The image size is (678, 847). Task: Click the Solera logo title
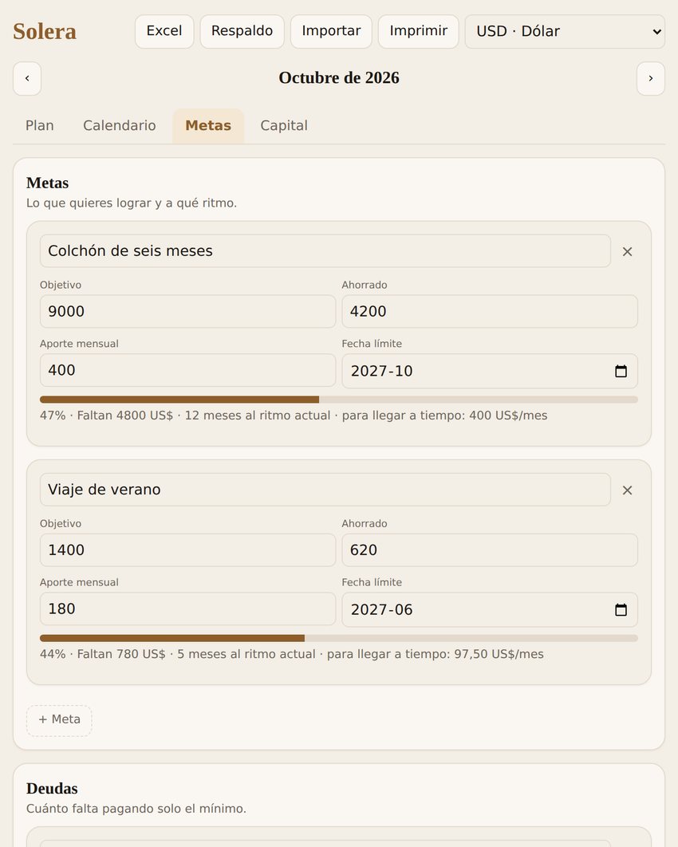pos(45,31)
